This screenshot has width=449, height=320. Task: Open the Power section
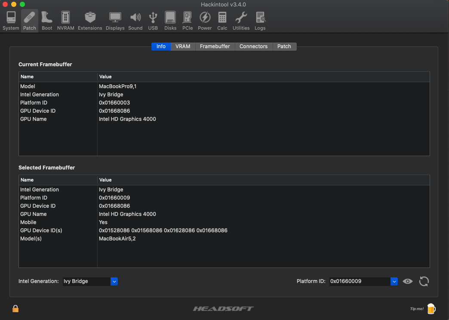[205, 21]
